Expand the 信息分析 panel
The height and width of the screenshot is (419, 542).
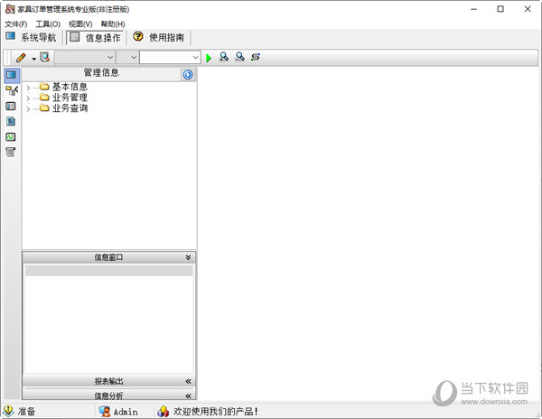click(x=188, y=396)
